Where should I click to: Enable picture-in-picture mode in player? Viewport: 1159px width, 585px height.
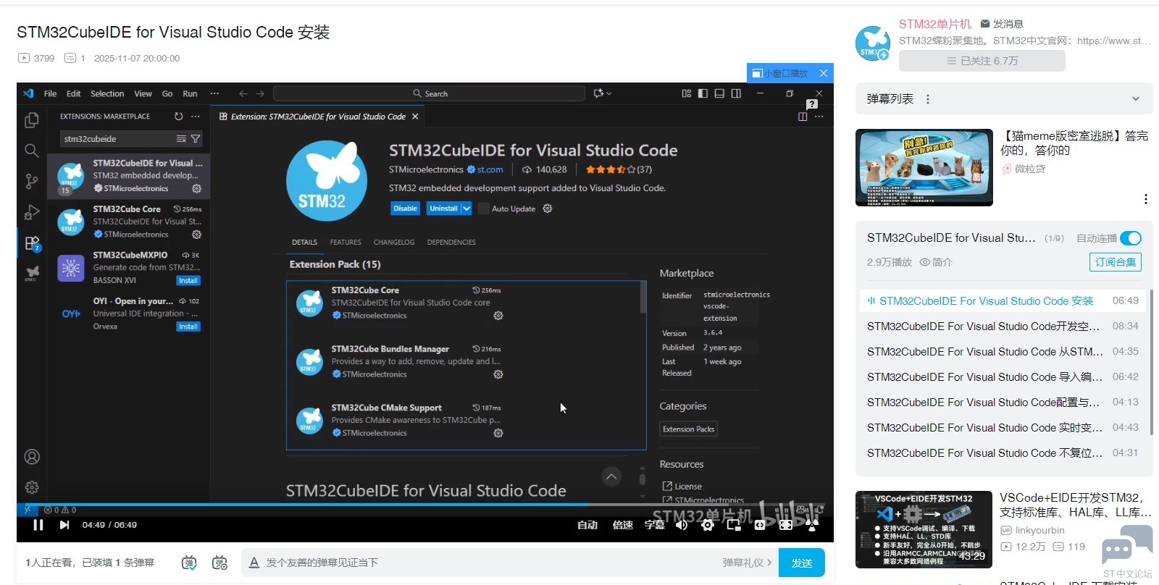[734, 525]
